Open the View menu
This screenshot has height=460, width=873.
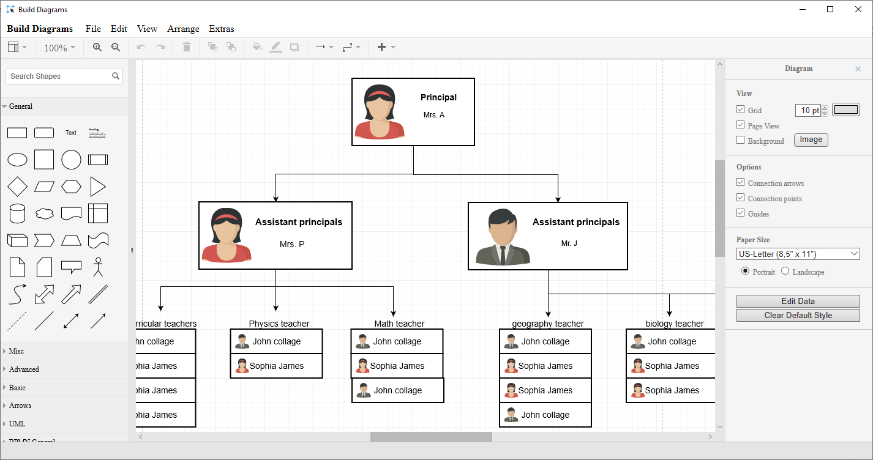147,29
